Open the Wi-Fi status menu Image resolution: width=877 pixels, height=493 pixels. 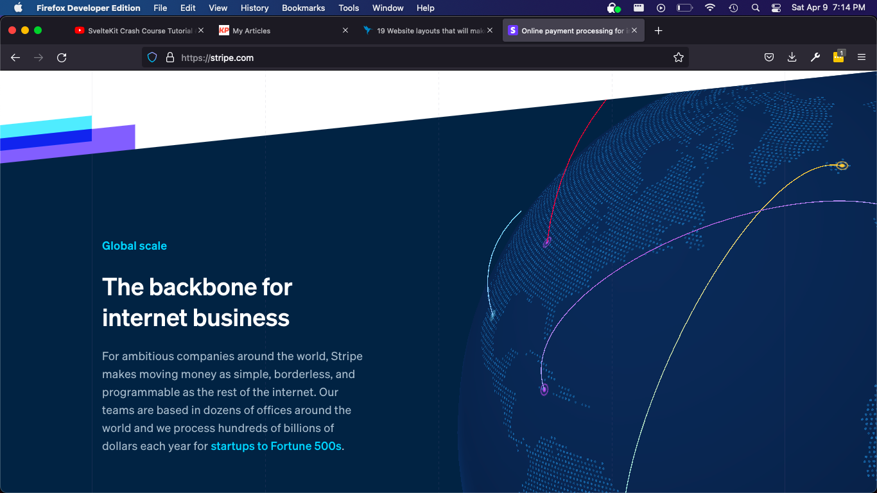[x=709, y=8]
